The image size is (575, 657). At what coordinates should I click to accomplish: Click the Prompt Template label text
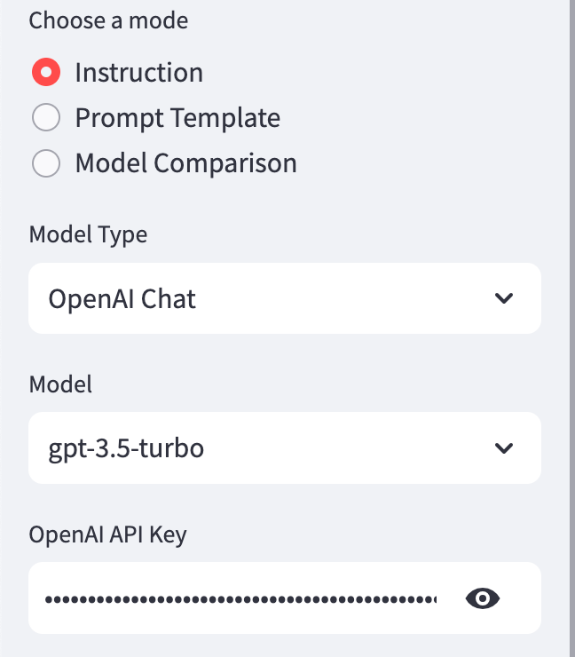click(x=177, y=117)
